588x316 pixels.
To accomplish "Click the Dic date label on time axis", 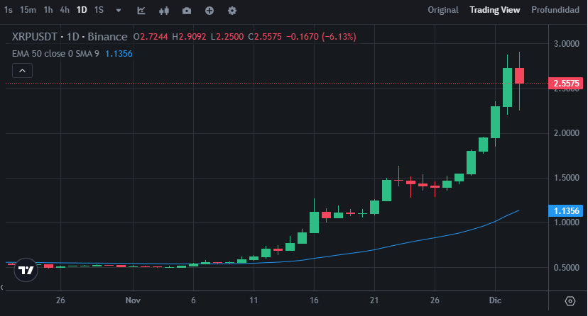I will pyautogui.click(x=495, y=300).
